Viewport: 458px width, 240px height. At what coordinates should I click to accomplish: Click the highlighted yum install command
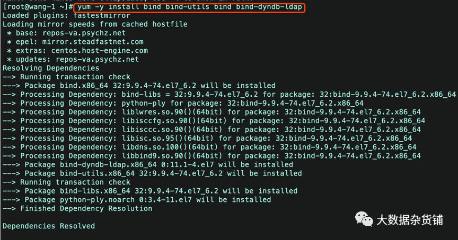(x=190, y=7)
